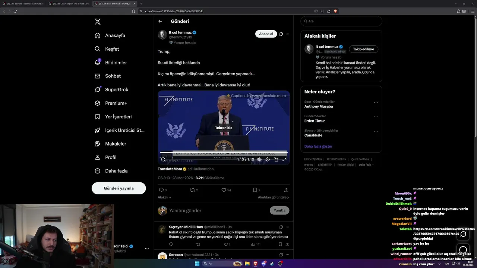
Task: Repost the main post
Action: pos(194,190)
